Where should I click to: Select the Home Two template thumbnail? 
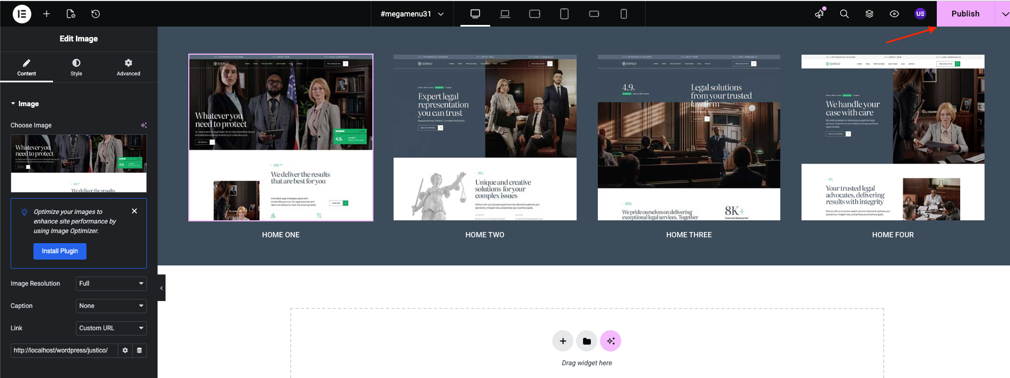tap(485, 138)
